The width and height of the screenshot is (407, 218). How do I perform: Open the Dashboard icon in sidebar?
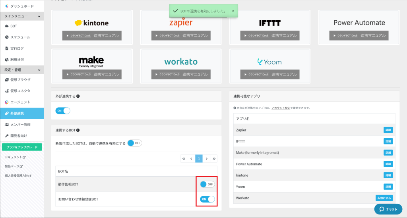7,6
